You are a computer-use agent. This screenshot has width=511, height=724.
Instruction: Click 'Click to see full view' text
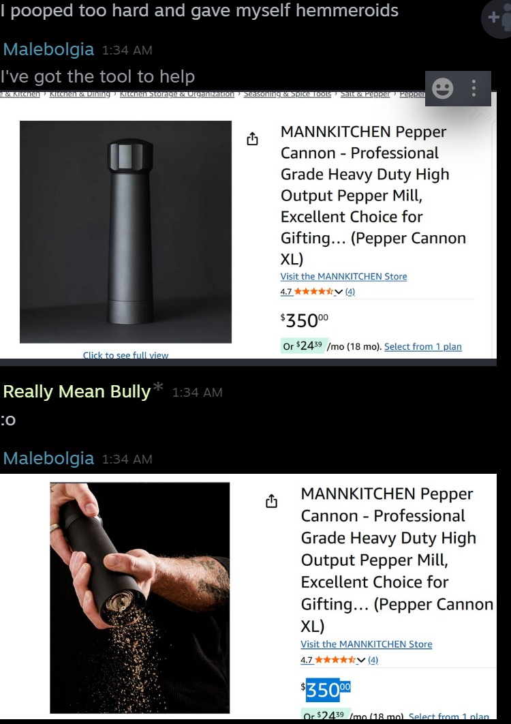pos(125,355)
